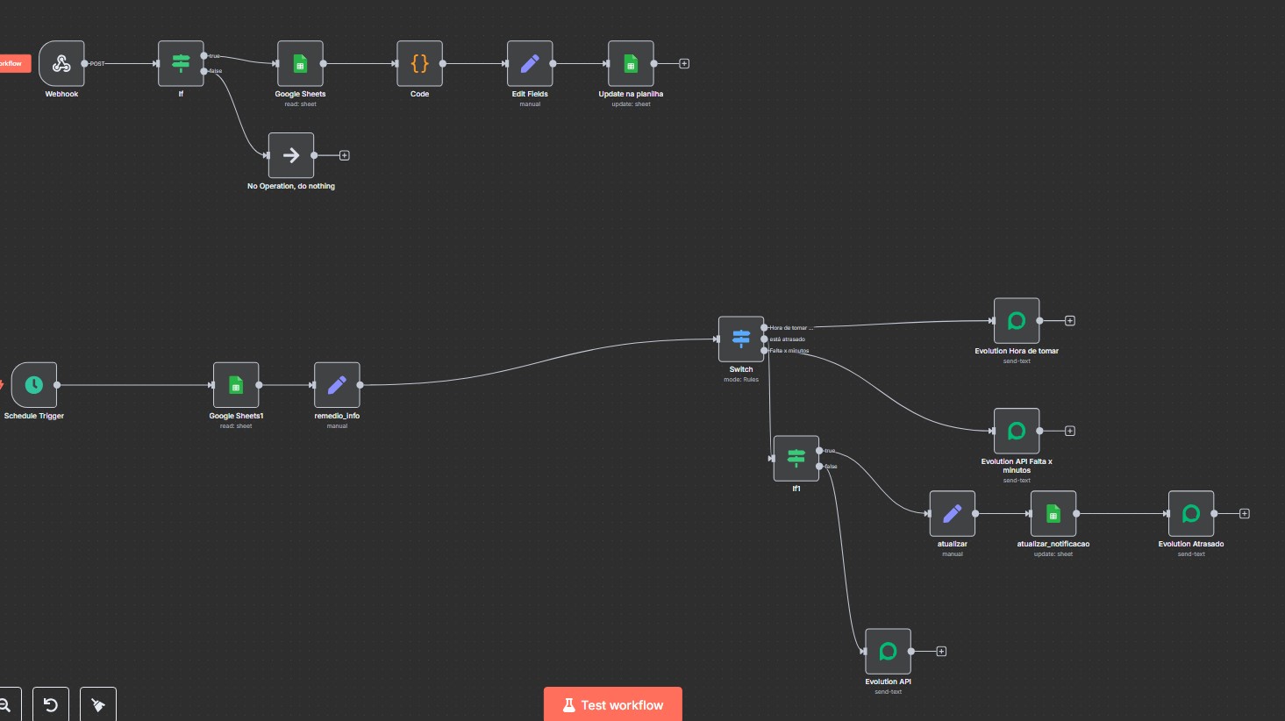1285x721 pixels.
Task: Click the true output of the If node
Action: point(204,56)
